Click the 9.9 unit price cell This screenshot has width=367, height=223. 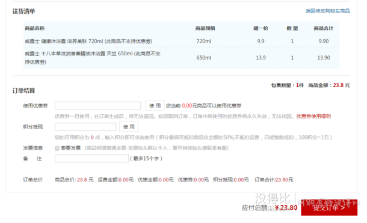tap(261, 41)
